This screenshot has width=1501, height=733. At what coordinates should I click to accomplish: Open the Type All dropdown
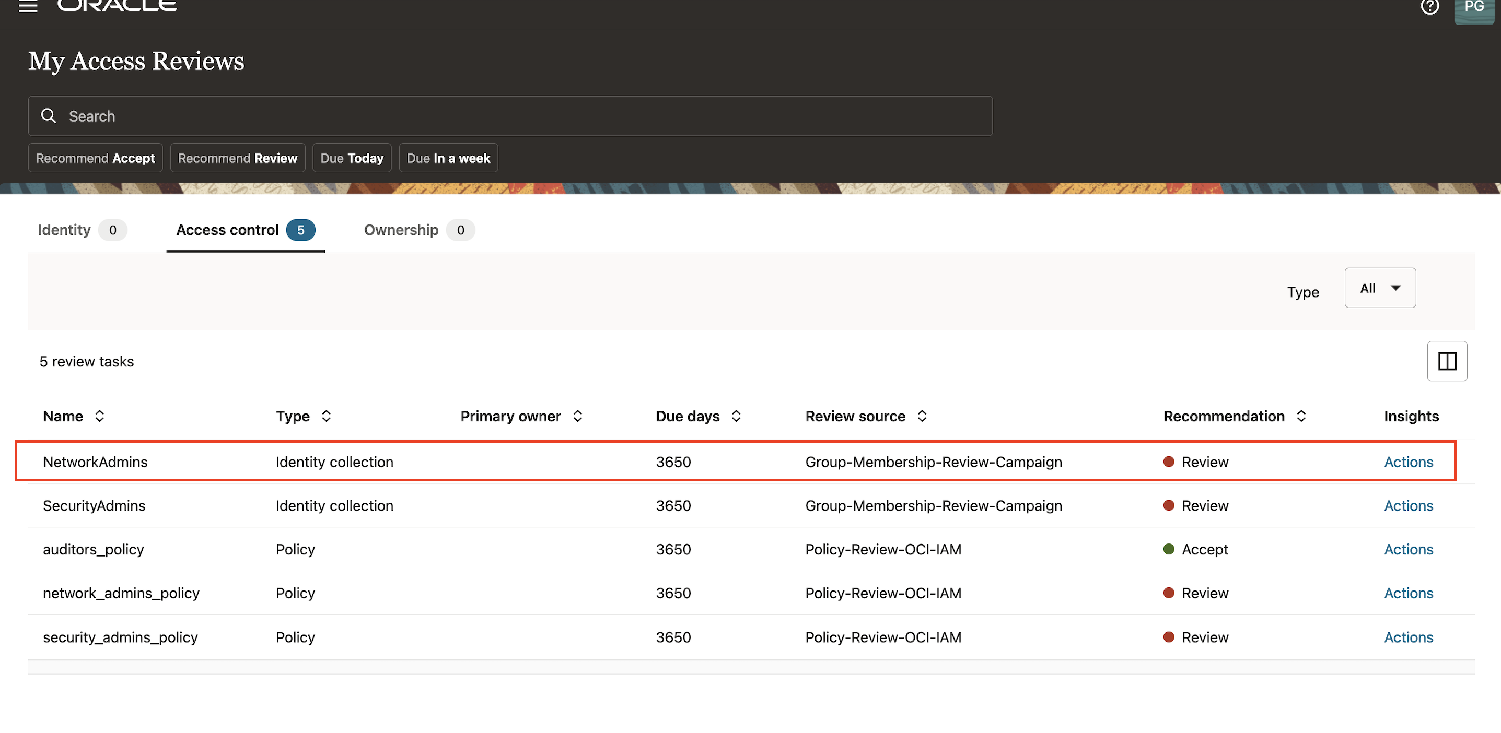tap(1380, 288)
